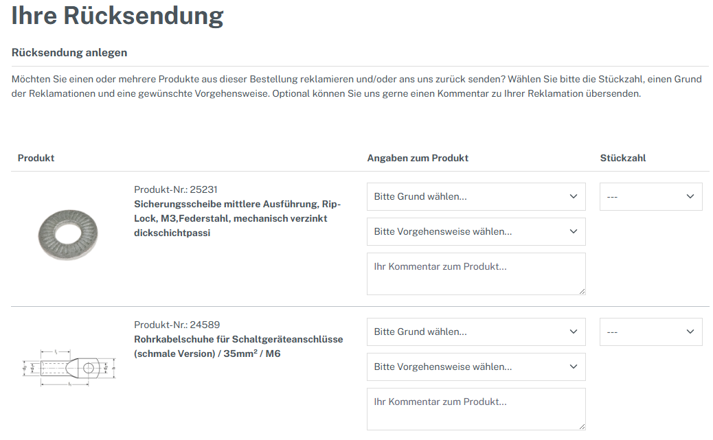Expand quantity dropdown for the Sicherungsscheibe

coord(650,197)
